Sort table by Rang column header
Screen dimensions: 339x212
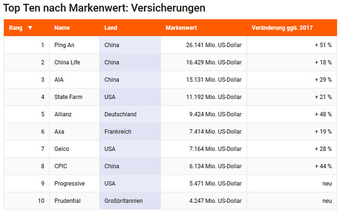coord(16,28)
